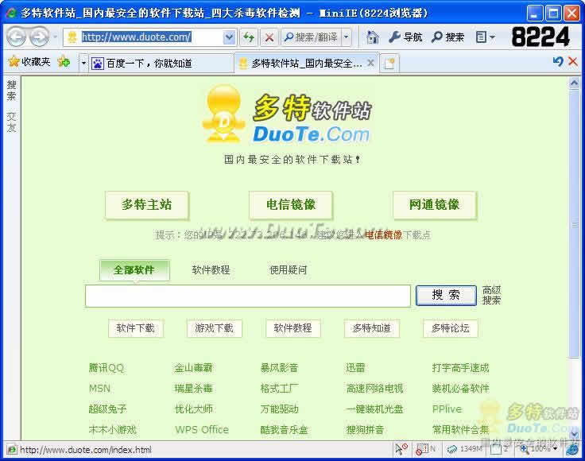The image size is (585, 461).
Task: Click the 软件教程 category button below search
Action: coord(292,328)
